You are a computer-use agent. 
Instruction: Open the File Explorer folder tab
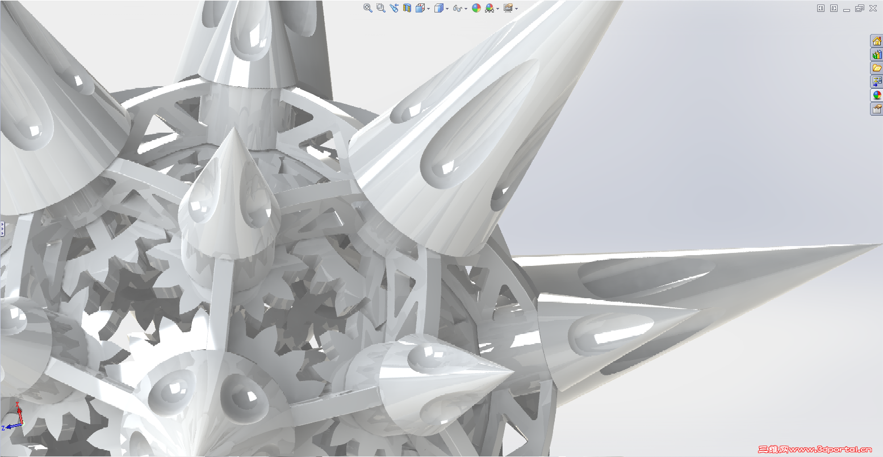(877, 68)
